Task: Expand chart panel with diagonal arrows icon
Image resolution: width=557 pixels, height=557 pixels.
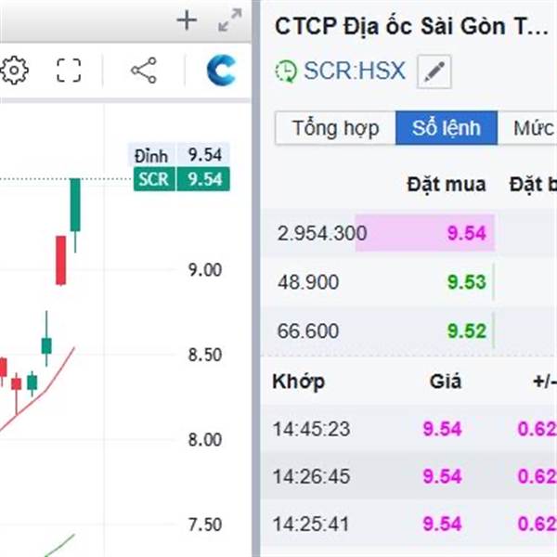Action: tap(230, 20)
